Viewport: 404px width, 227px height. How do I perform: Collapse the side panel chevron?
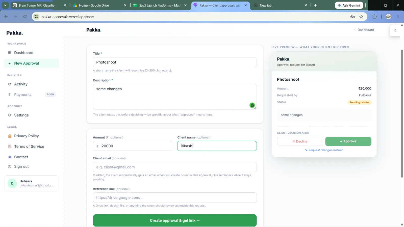pos(395,30)
